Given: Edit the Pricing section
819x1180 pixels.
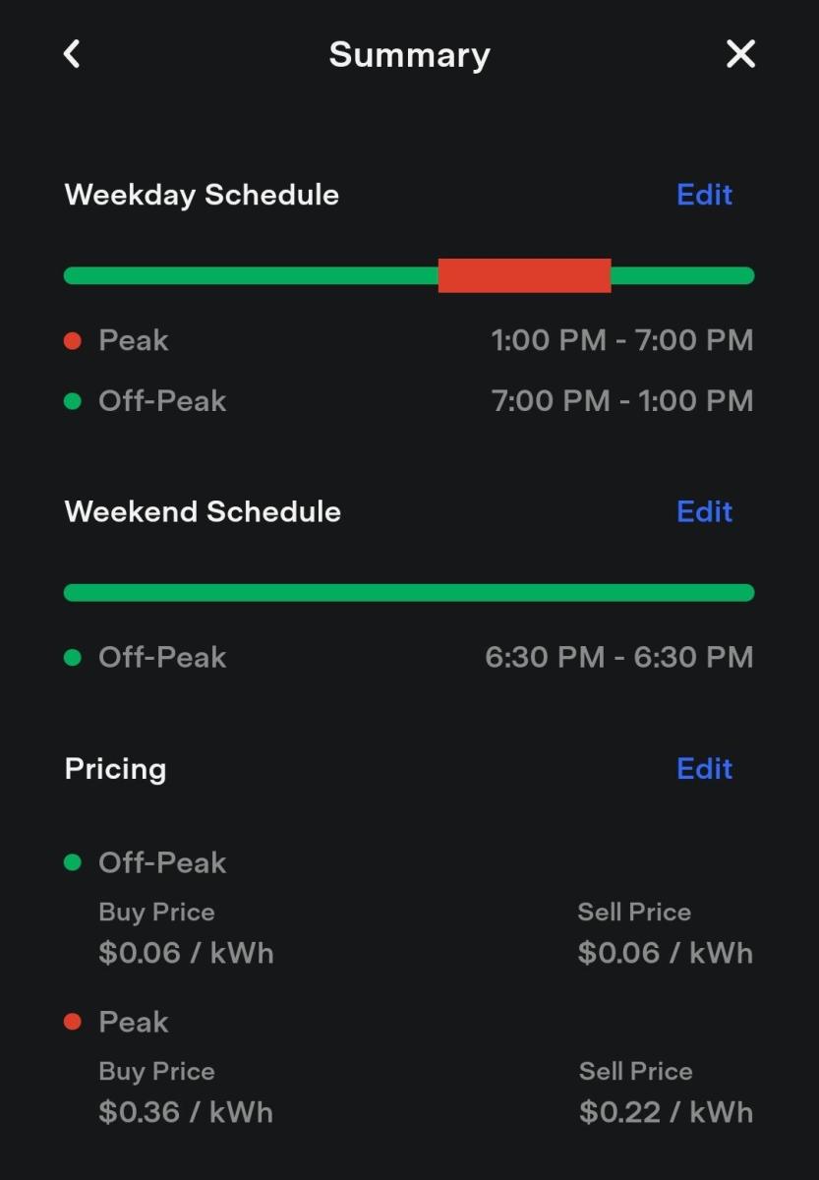Looking at the screenshot, I should click(704, 768).
